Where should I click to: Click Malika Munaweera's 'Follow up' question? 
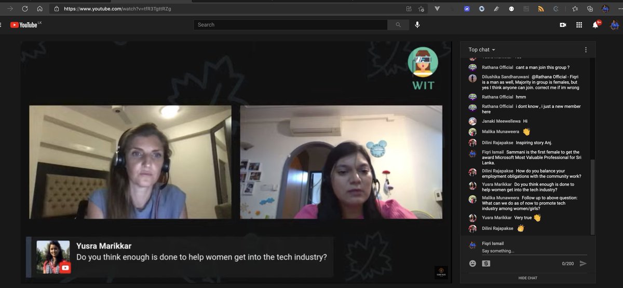pyautogui.click(x=530, y=203)
